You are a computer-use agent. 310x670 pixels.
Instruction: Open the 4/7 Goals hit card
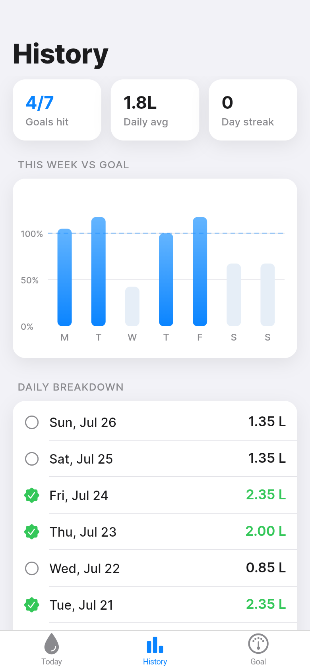pyautogui.click(x=57, y=110)
